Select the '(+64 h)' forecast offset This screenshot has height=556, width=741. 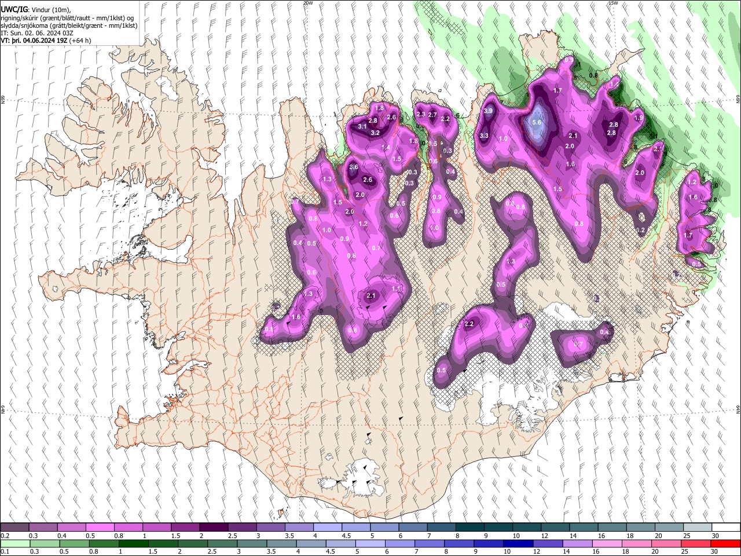pyautogui.click(x=80, y=41)
